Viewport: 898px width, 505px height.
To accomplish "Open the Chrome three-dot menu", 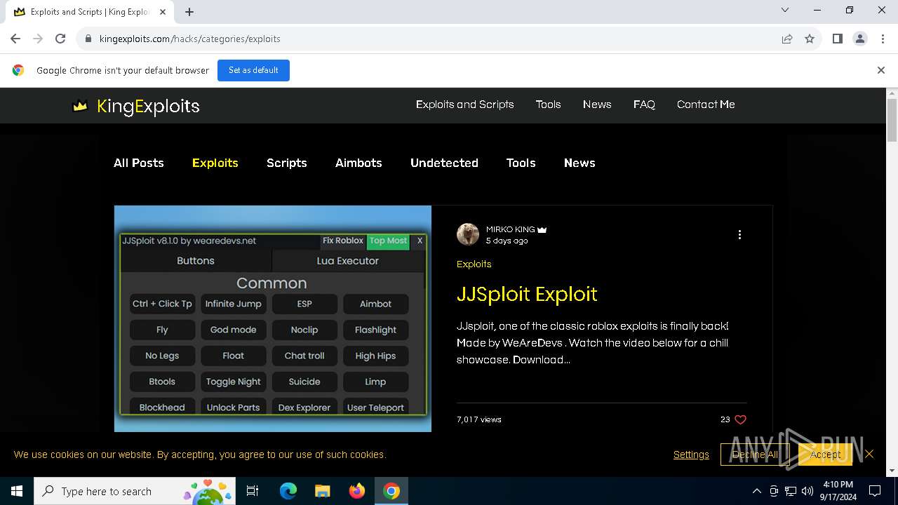I will pos(883,39).
